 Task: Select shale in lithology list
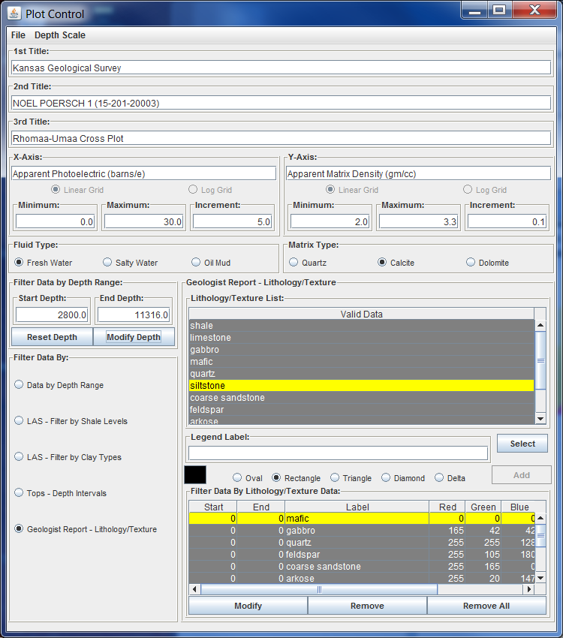coord(361,326)
